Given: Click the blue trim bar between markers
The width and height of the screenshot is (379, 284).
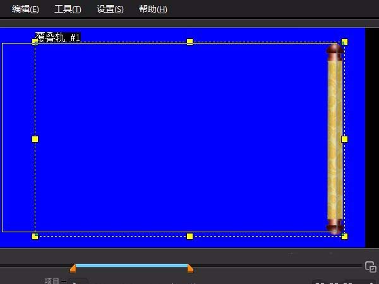Looking at the screenshot, I should [132, 266].
